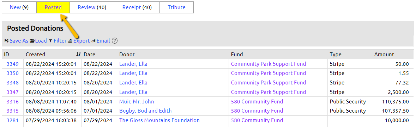This screenshot has height=127, width=416.
Task: Open donation ID 3281
Action: [12, 120]
